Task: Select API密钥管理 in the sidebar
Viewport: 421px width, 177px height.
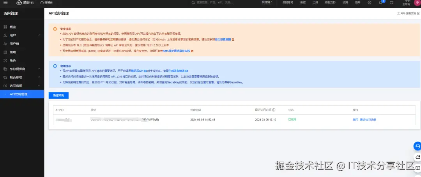Action: (22, 94)
